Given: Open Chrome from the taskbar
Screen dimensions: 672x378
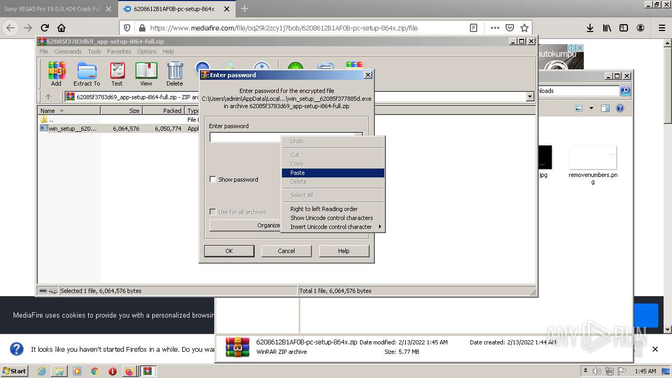Looking at the screenshot, I should (94, 371).
